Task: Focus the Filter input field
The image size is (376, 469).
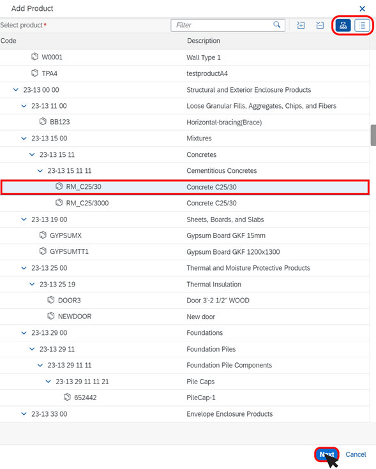Action: [224, 25]
